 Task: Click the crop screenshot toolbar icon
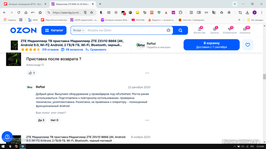click(x=240, y=13)
